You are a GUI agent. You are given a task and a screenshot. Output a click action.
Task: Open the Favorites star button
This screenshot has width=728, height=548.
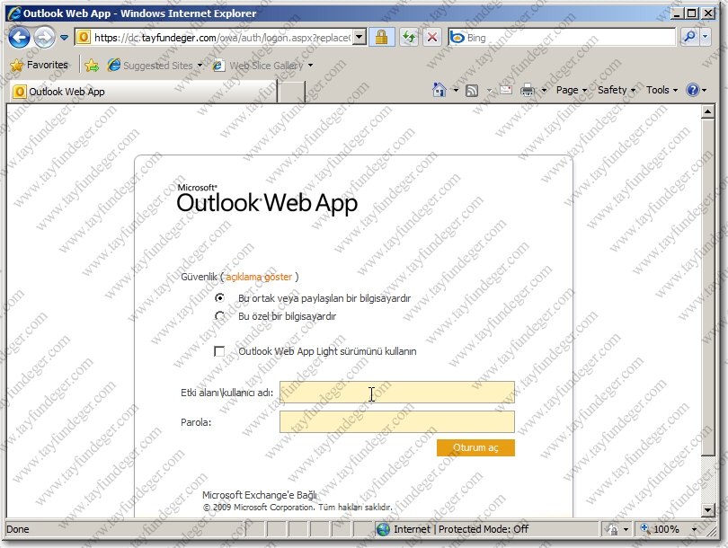39,65
